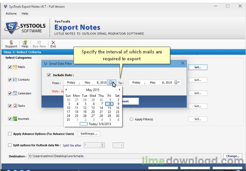
Task: Uncheck the Mails category checkbox
Action: (10, 67)
